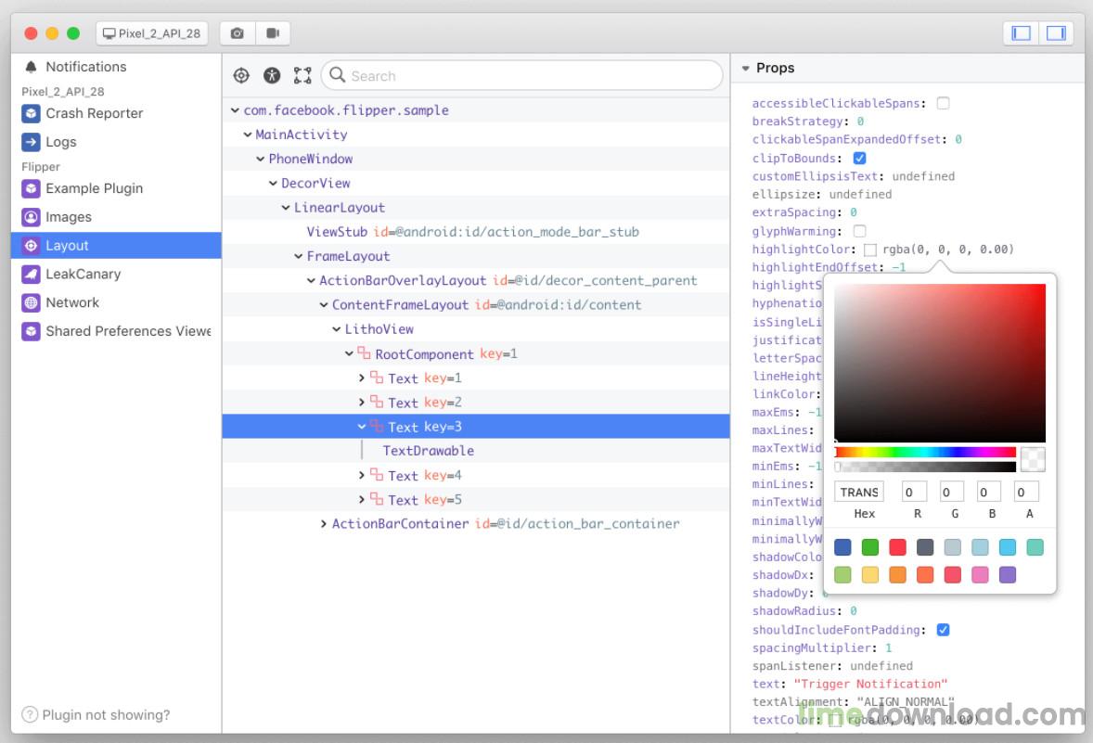
Task: Open the Network plugin
Action: (72, 302)
